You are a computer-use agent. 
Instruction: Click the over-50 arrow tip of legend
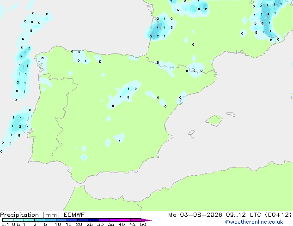146,220
